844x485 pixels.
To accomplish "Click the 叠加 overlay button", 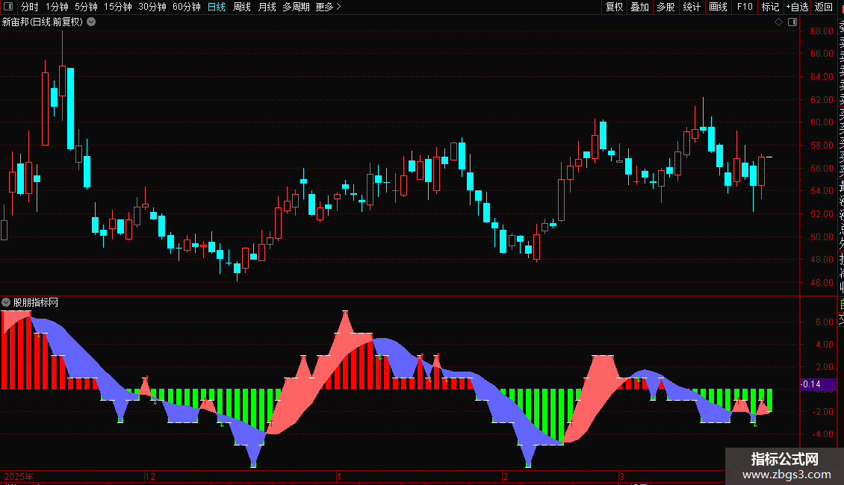I will click(x=640, y=7).
